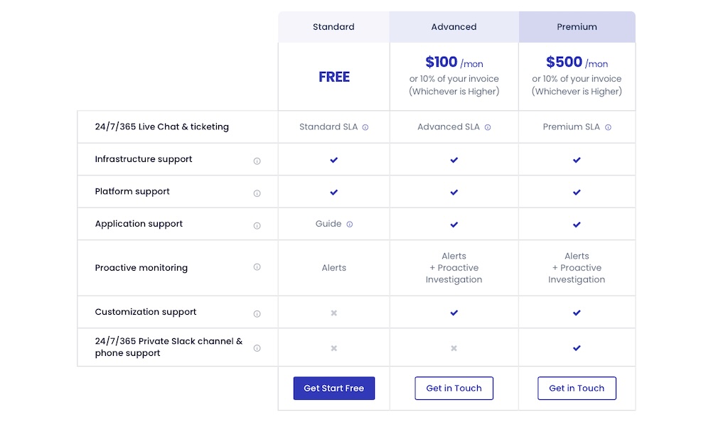Click the info icon next to Premium SLA
The width and height of the screenshot is (711, 427).
coord(608,127)
